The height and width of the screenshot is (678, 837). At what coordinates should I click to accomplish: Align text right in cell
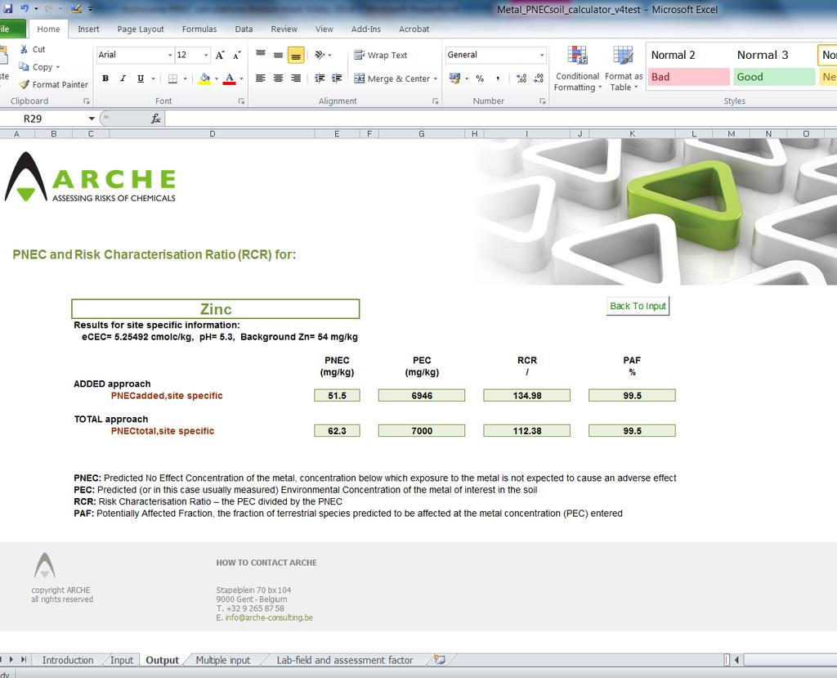pyautogui.click(x=296, y=79)
